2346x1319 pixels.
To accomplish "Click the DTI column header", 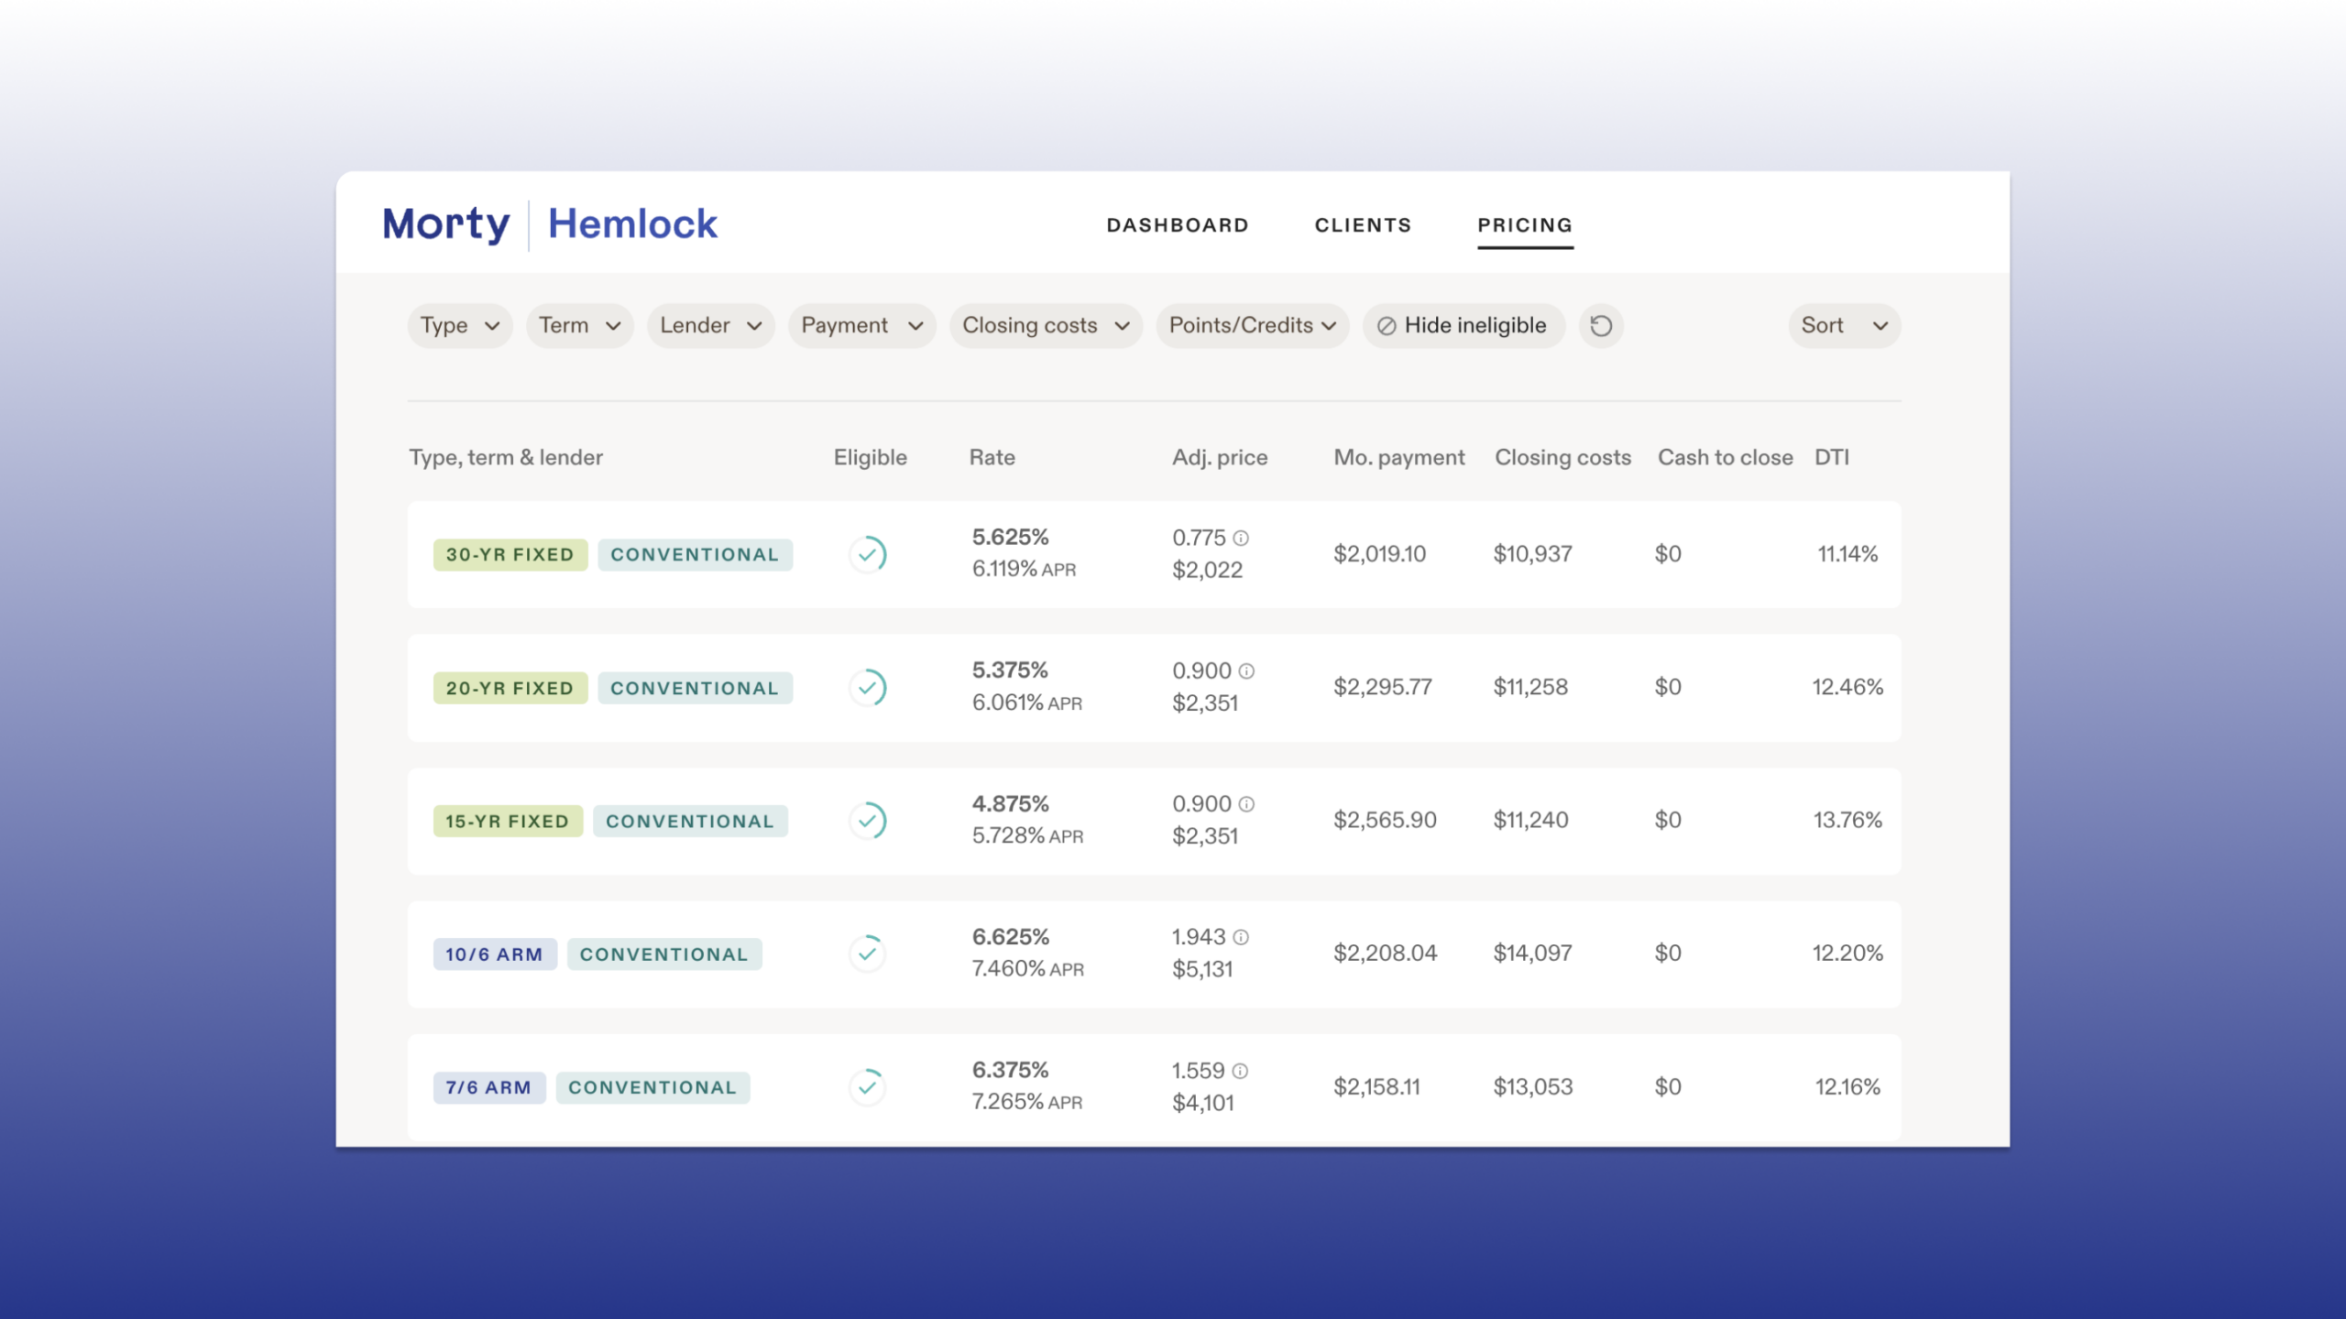I will [1832, 457].
